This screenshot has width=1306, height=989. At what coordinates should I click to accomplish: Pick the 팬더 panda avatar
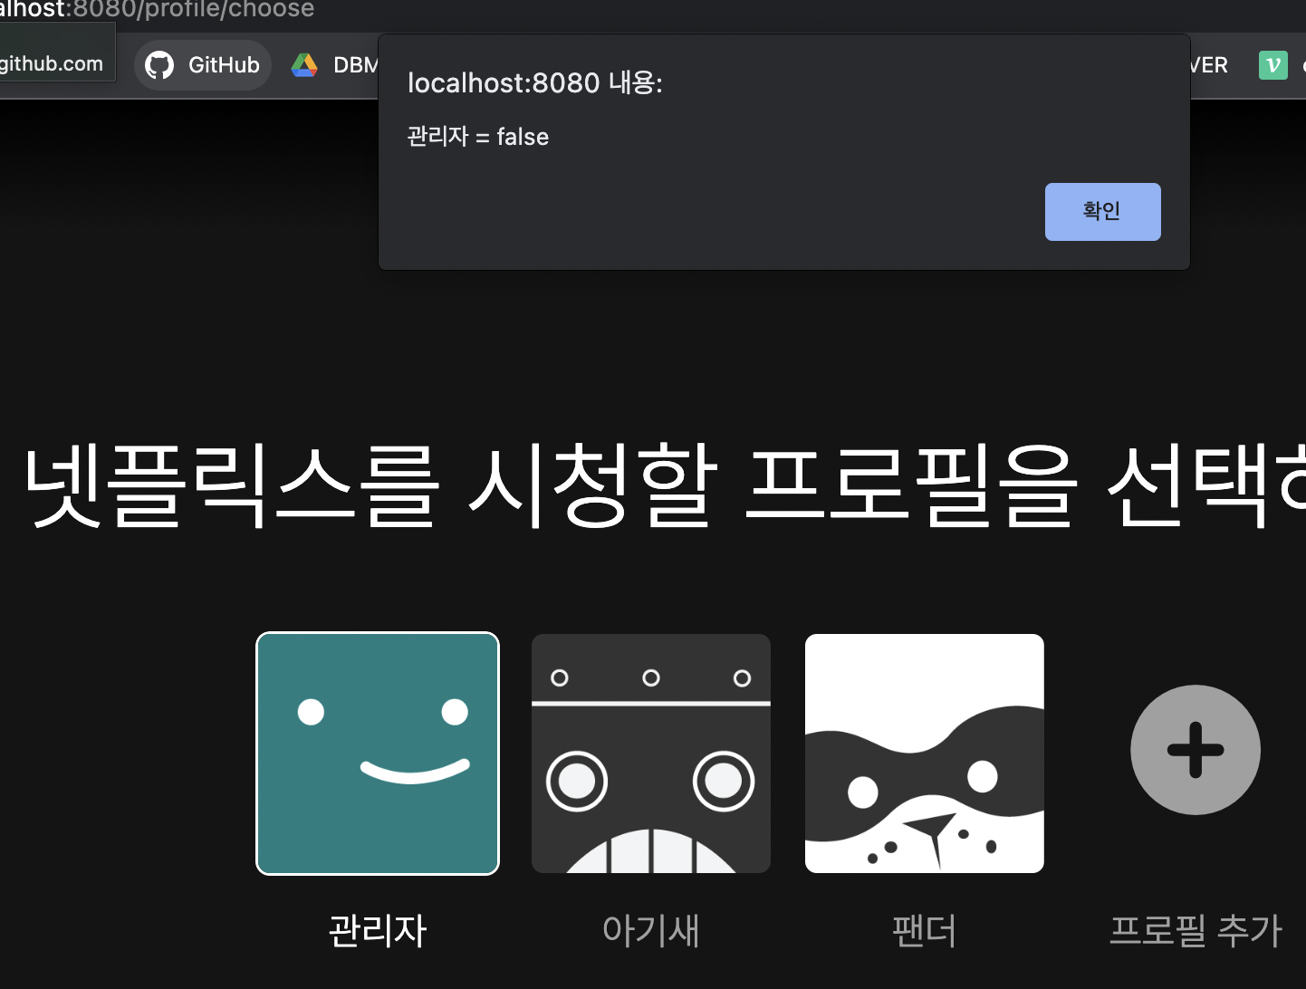(925, 754)
